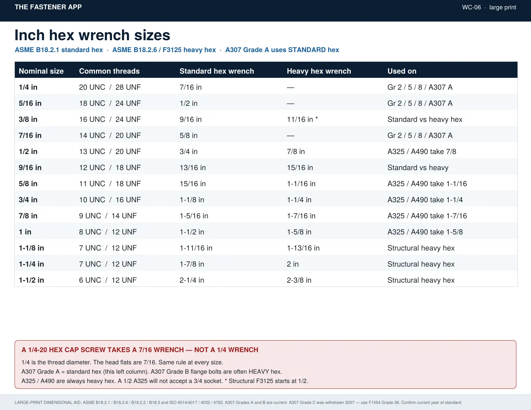Click the 'Nominal size' column header
Screen dimensions: 531x410
[x=41, y=71]
